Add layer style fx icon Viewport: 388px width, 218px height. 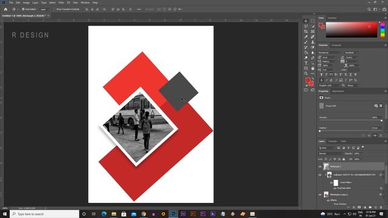click(354, 207)
